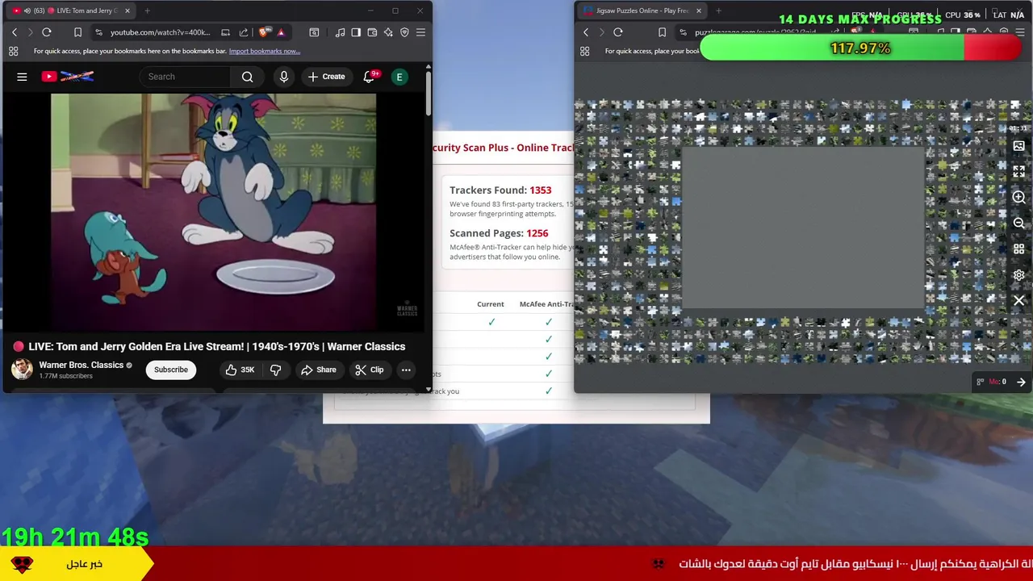Viewport: 1033px width, 581px height.
Task: Dislike the Tom and Jerry video
Action: click(275, 370)
